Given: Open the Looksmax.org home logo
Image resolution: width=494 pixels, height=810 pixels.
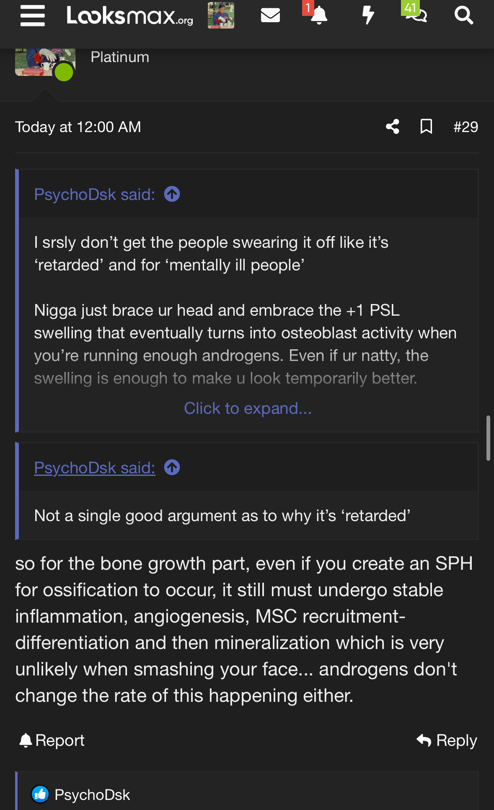Looking at the screenshot, I should 130,16.
